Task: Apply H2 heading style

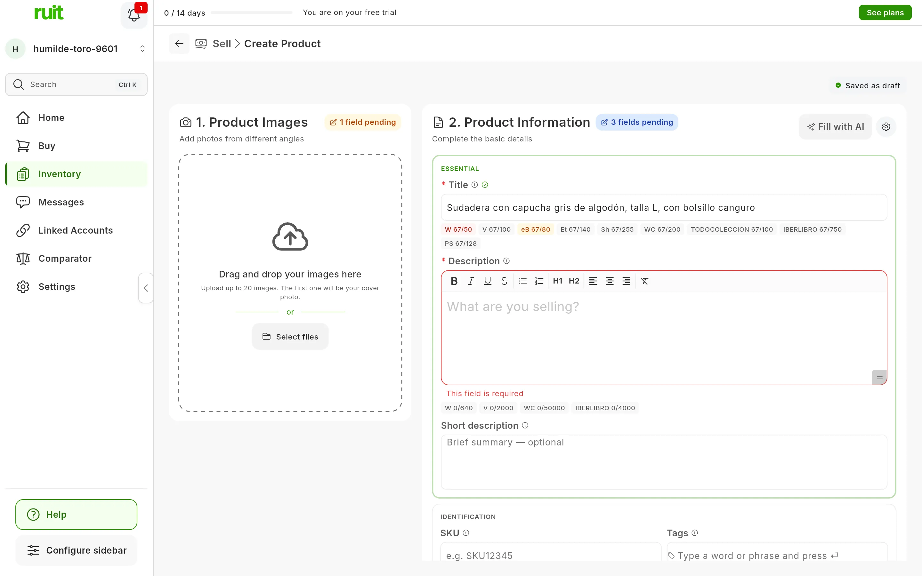Action: [x=574, y=281]
